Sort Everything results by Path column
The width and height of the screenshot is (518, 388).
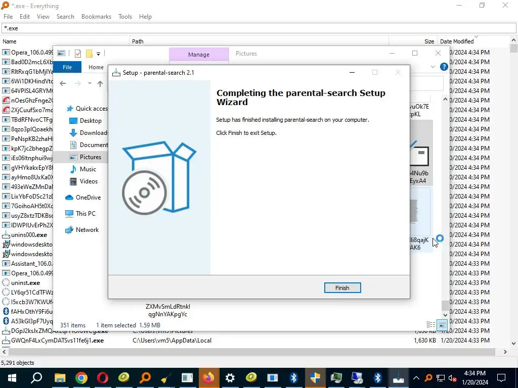pos(259,41)
